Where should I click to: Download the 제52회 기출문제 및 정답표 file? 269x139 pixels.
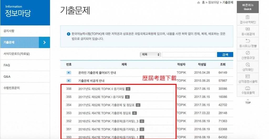pos(138,105)
